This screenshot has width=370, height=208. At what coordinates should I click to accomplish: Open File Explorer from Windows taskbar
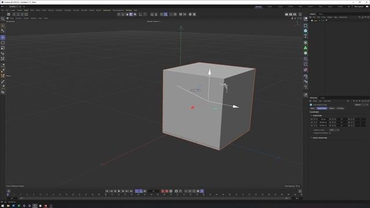click(8, 206)
